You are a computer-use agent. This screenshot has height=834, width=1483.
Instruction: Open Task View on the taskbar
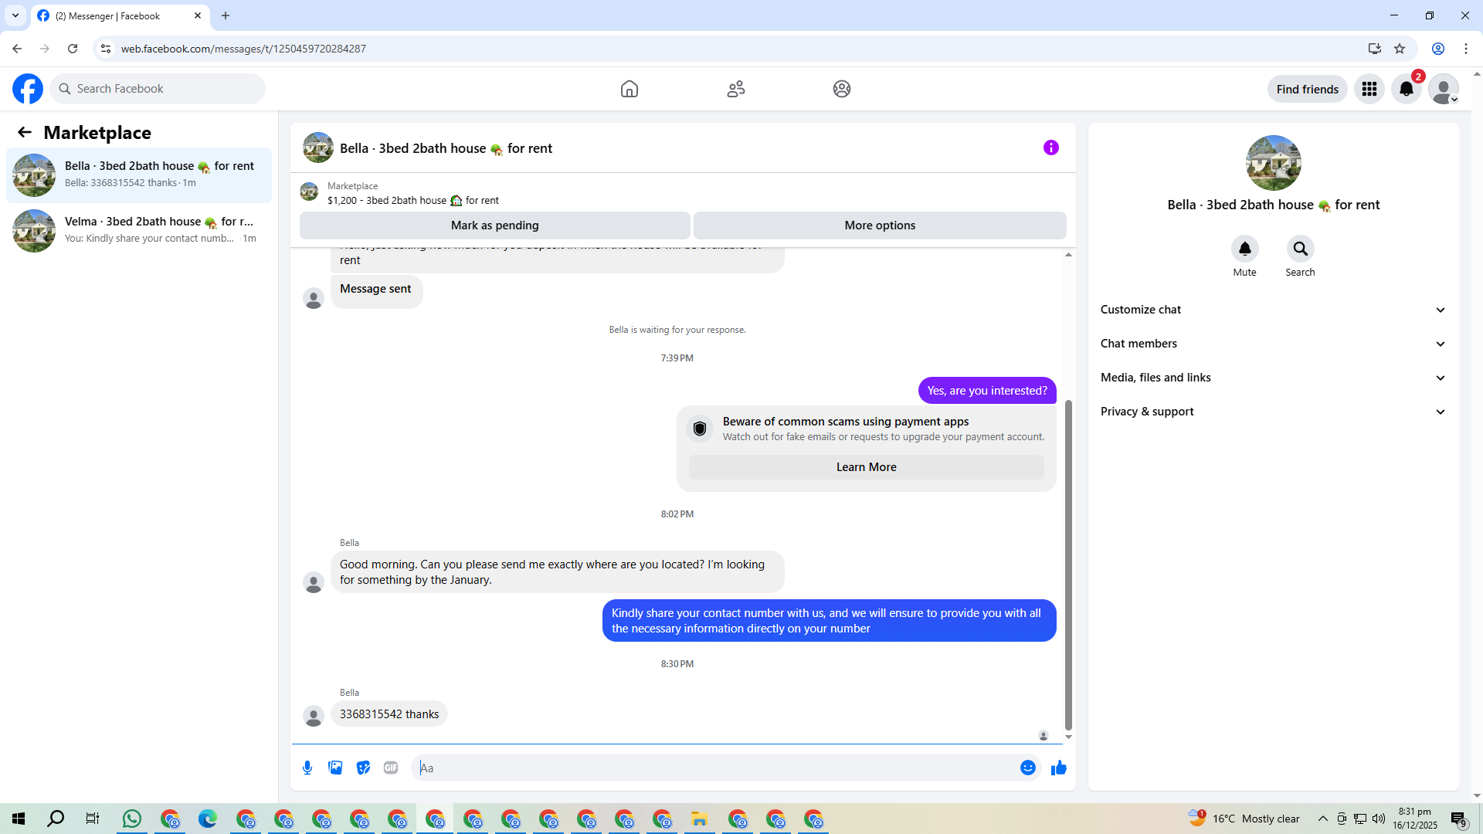93,819
